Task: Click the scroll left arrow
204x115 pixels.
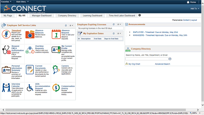Action: point(4,110)
